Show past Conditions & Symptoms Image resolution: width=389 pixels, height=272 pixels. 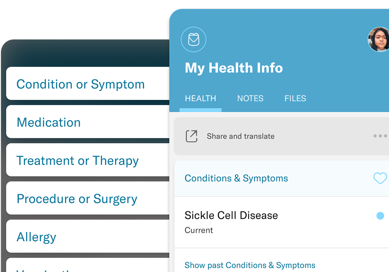click(x=250, y=265)
